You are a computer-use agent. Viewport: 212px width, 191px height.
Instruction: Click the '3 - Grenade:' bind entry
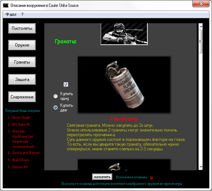coord(17,131)
